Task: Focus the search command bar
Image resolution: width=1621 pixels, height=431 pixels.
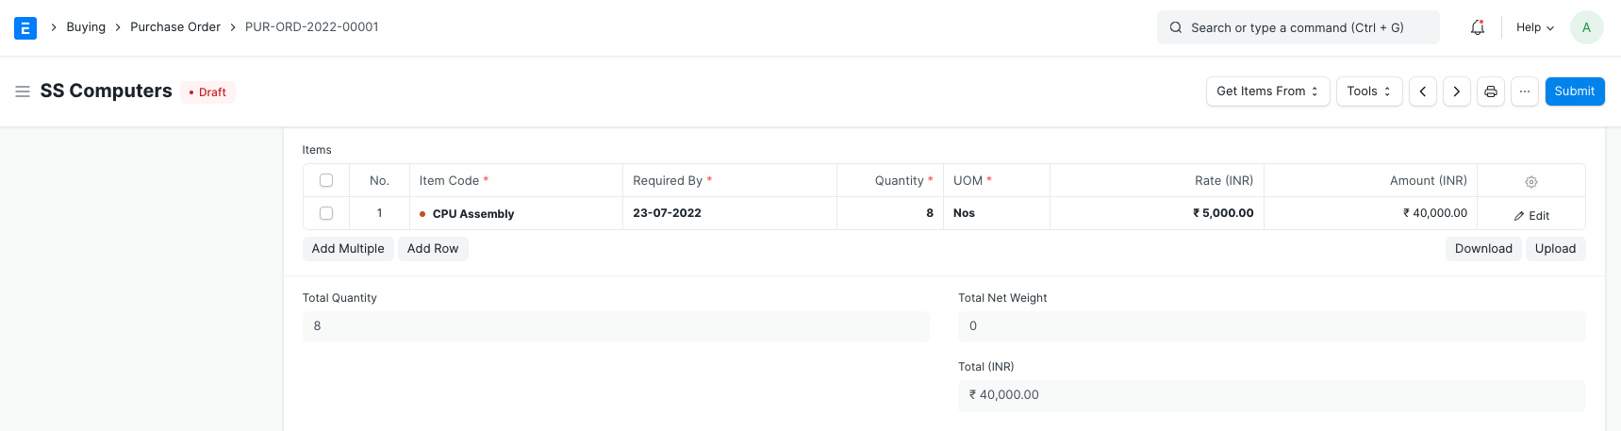Action: (x=1298, y=27)
